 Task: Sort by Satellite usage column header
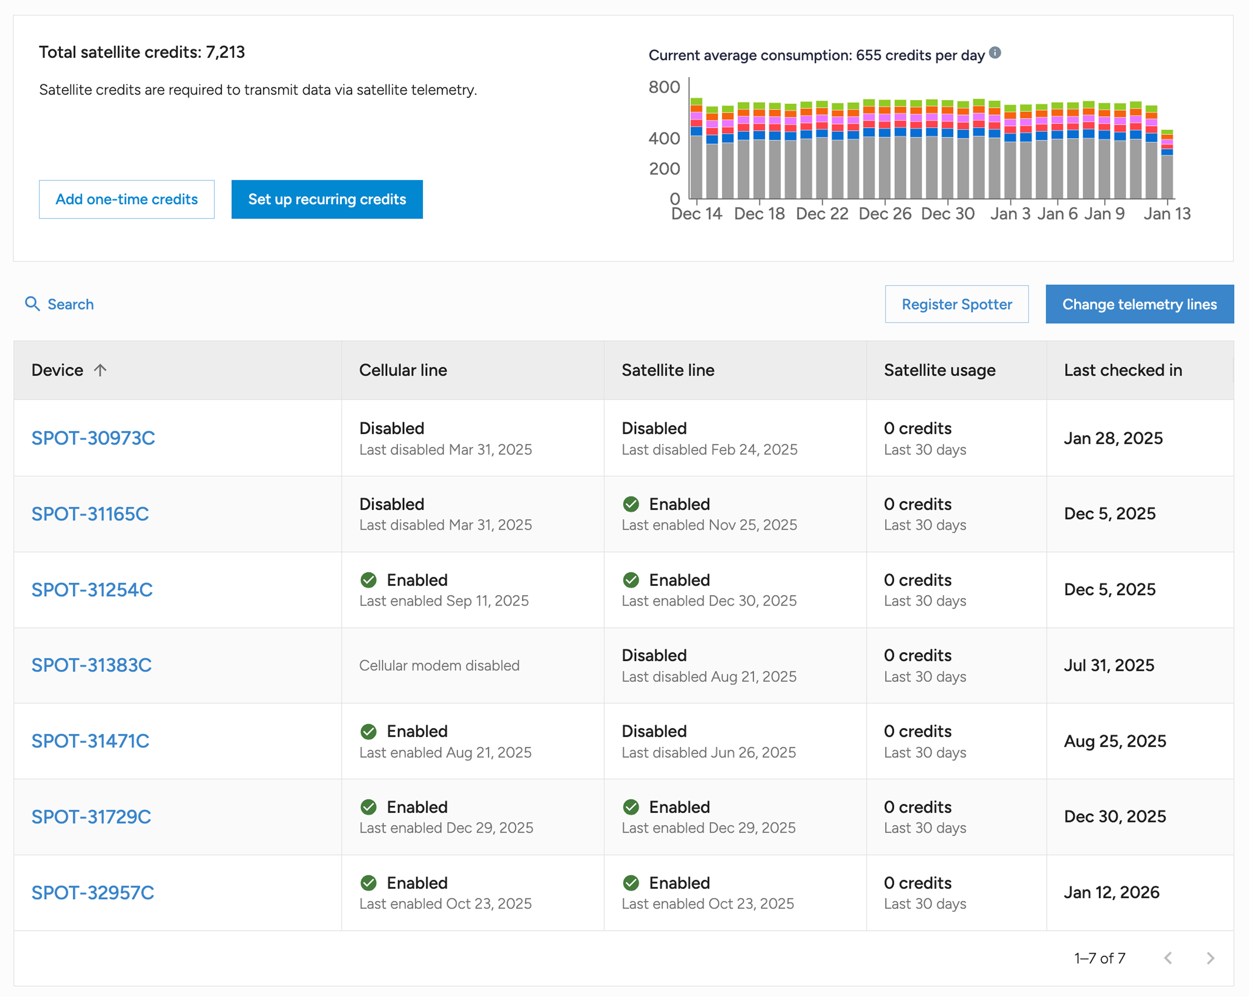tap(939, 370)
